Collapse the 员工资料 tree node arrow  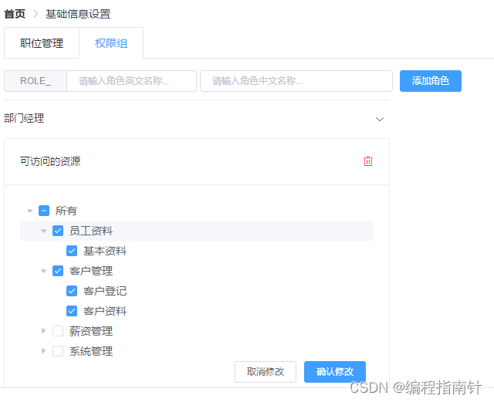point(44,231)
